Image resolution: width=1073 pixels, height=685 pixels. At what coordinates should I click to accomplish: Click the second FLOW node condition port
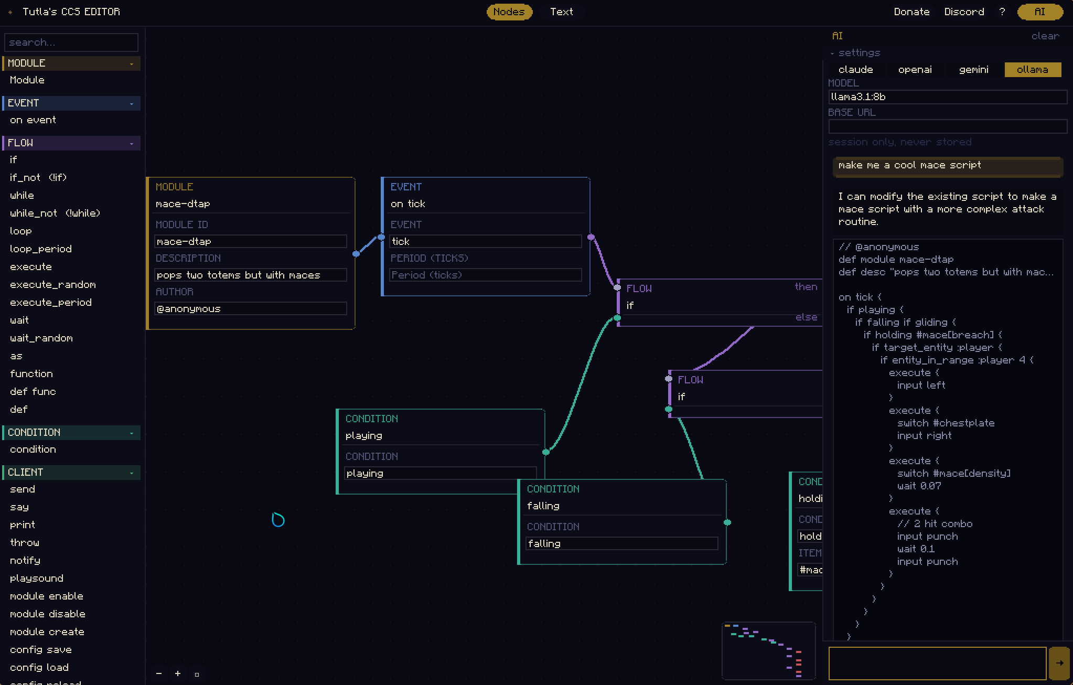(669, 409)
